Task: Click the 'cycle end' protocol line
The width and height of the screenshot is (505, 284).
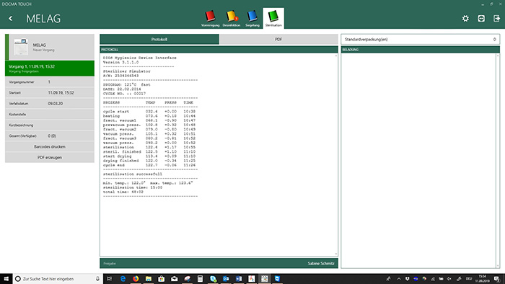Action: [x=149, y=165]
